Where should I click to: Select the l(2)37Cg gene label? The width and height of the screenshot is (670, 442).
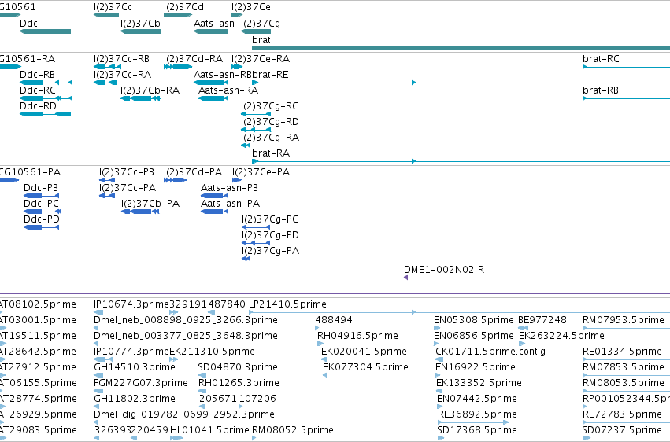tap(261, 24)
